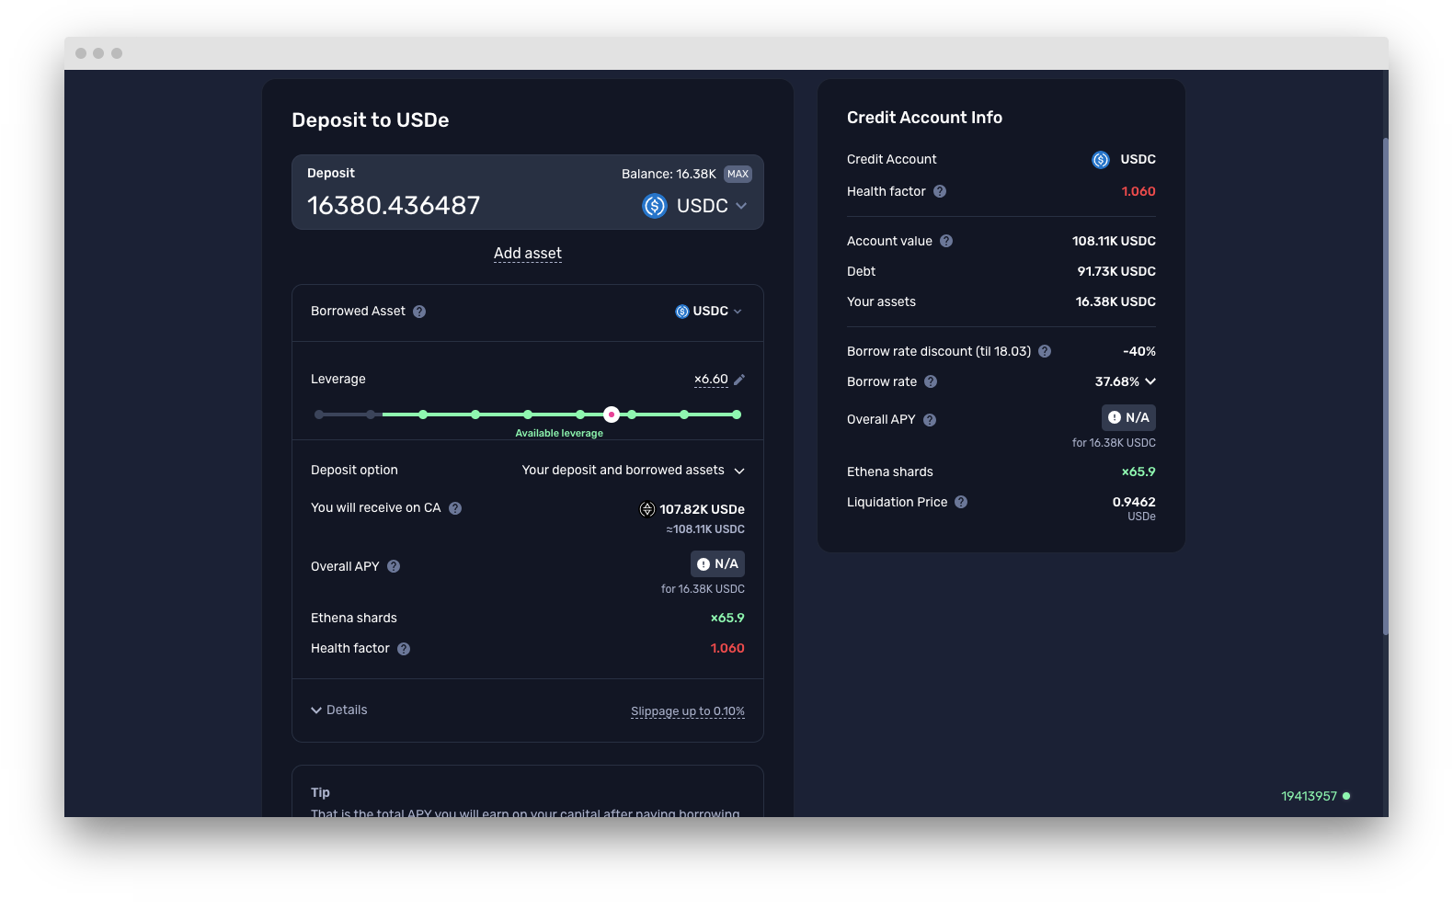The image size is (1453, 909).
Task: Click help icon beside You will receive on CA
Action: [455, 508]
